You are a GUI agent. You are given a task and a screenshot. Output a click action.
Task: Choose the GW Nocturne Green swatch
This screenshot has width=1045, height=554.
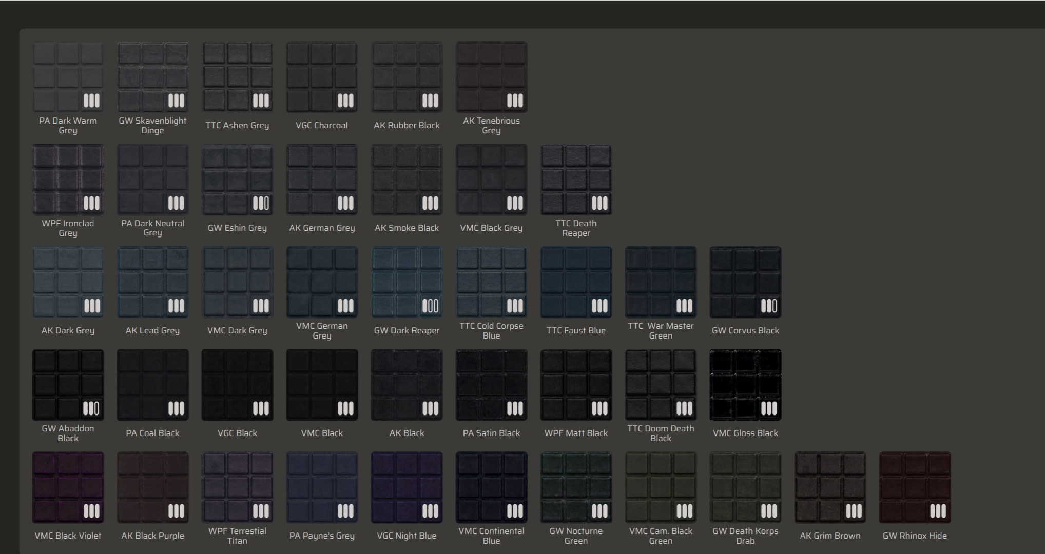pyautogui.click(x=576, y=487)
